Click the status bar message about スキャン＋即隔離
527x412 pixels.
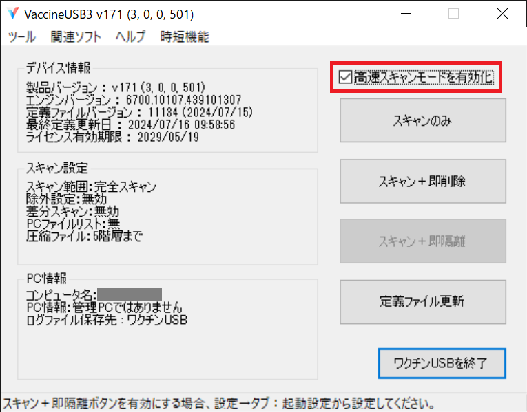(219, 403)
